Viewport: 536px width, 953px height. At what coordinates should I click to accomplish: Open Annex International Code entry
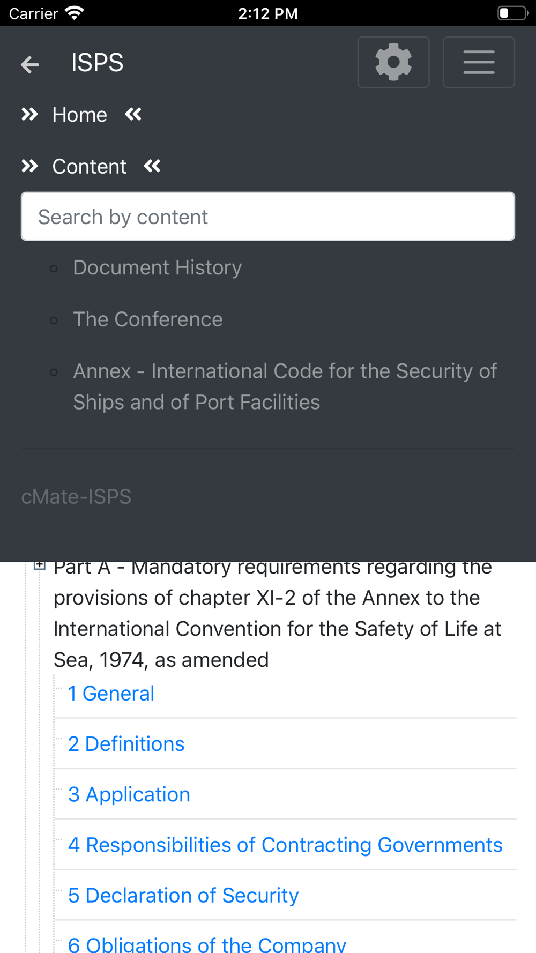[285, 386]
